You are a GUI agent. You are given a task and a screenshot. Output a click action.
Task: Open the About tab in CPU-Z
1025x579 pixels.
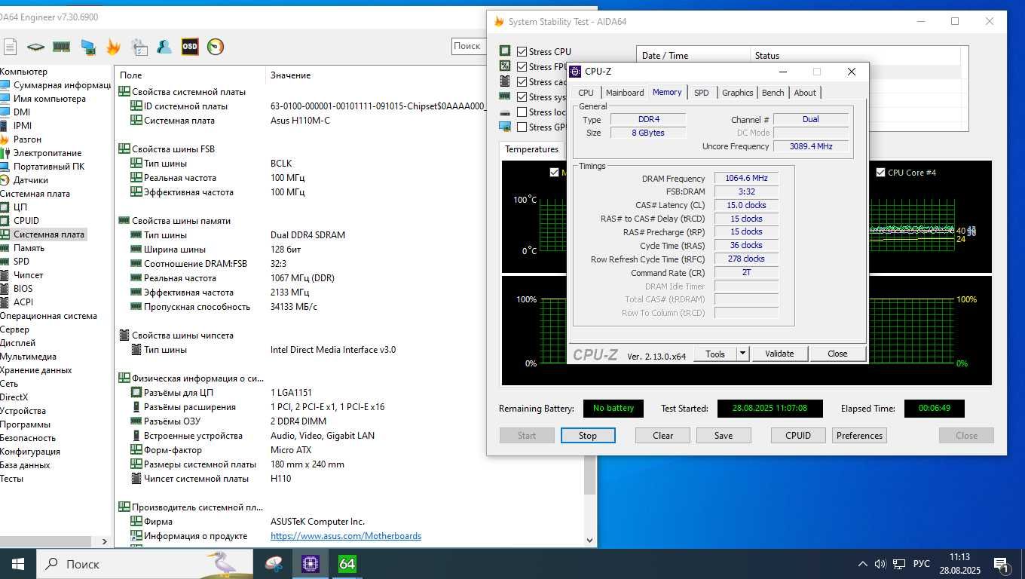click(x=805, y=93)
